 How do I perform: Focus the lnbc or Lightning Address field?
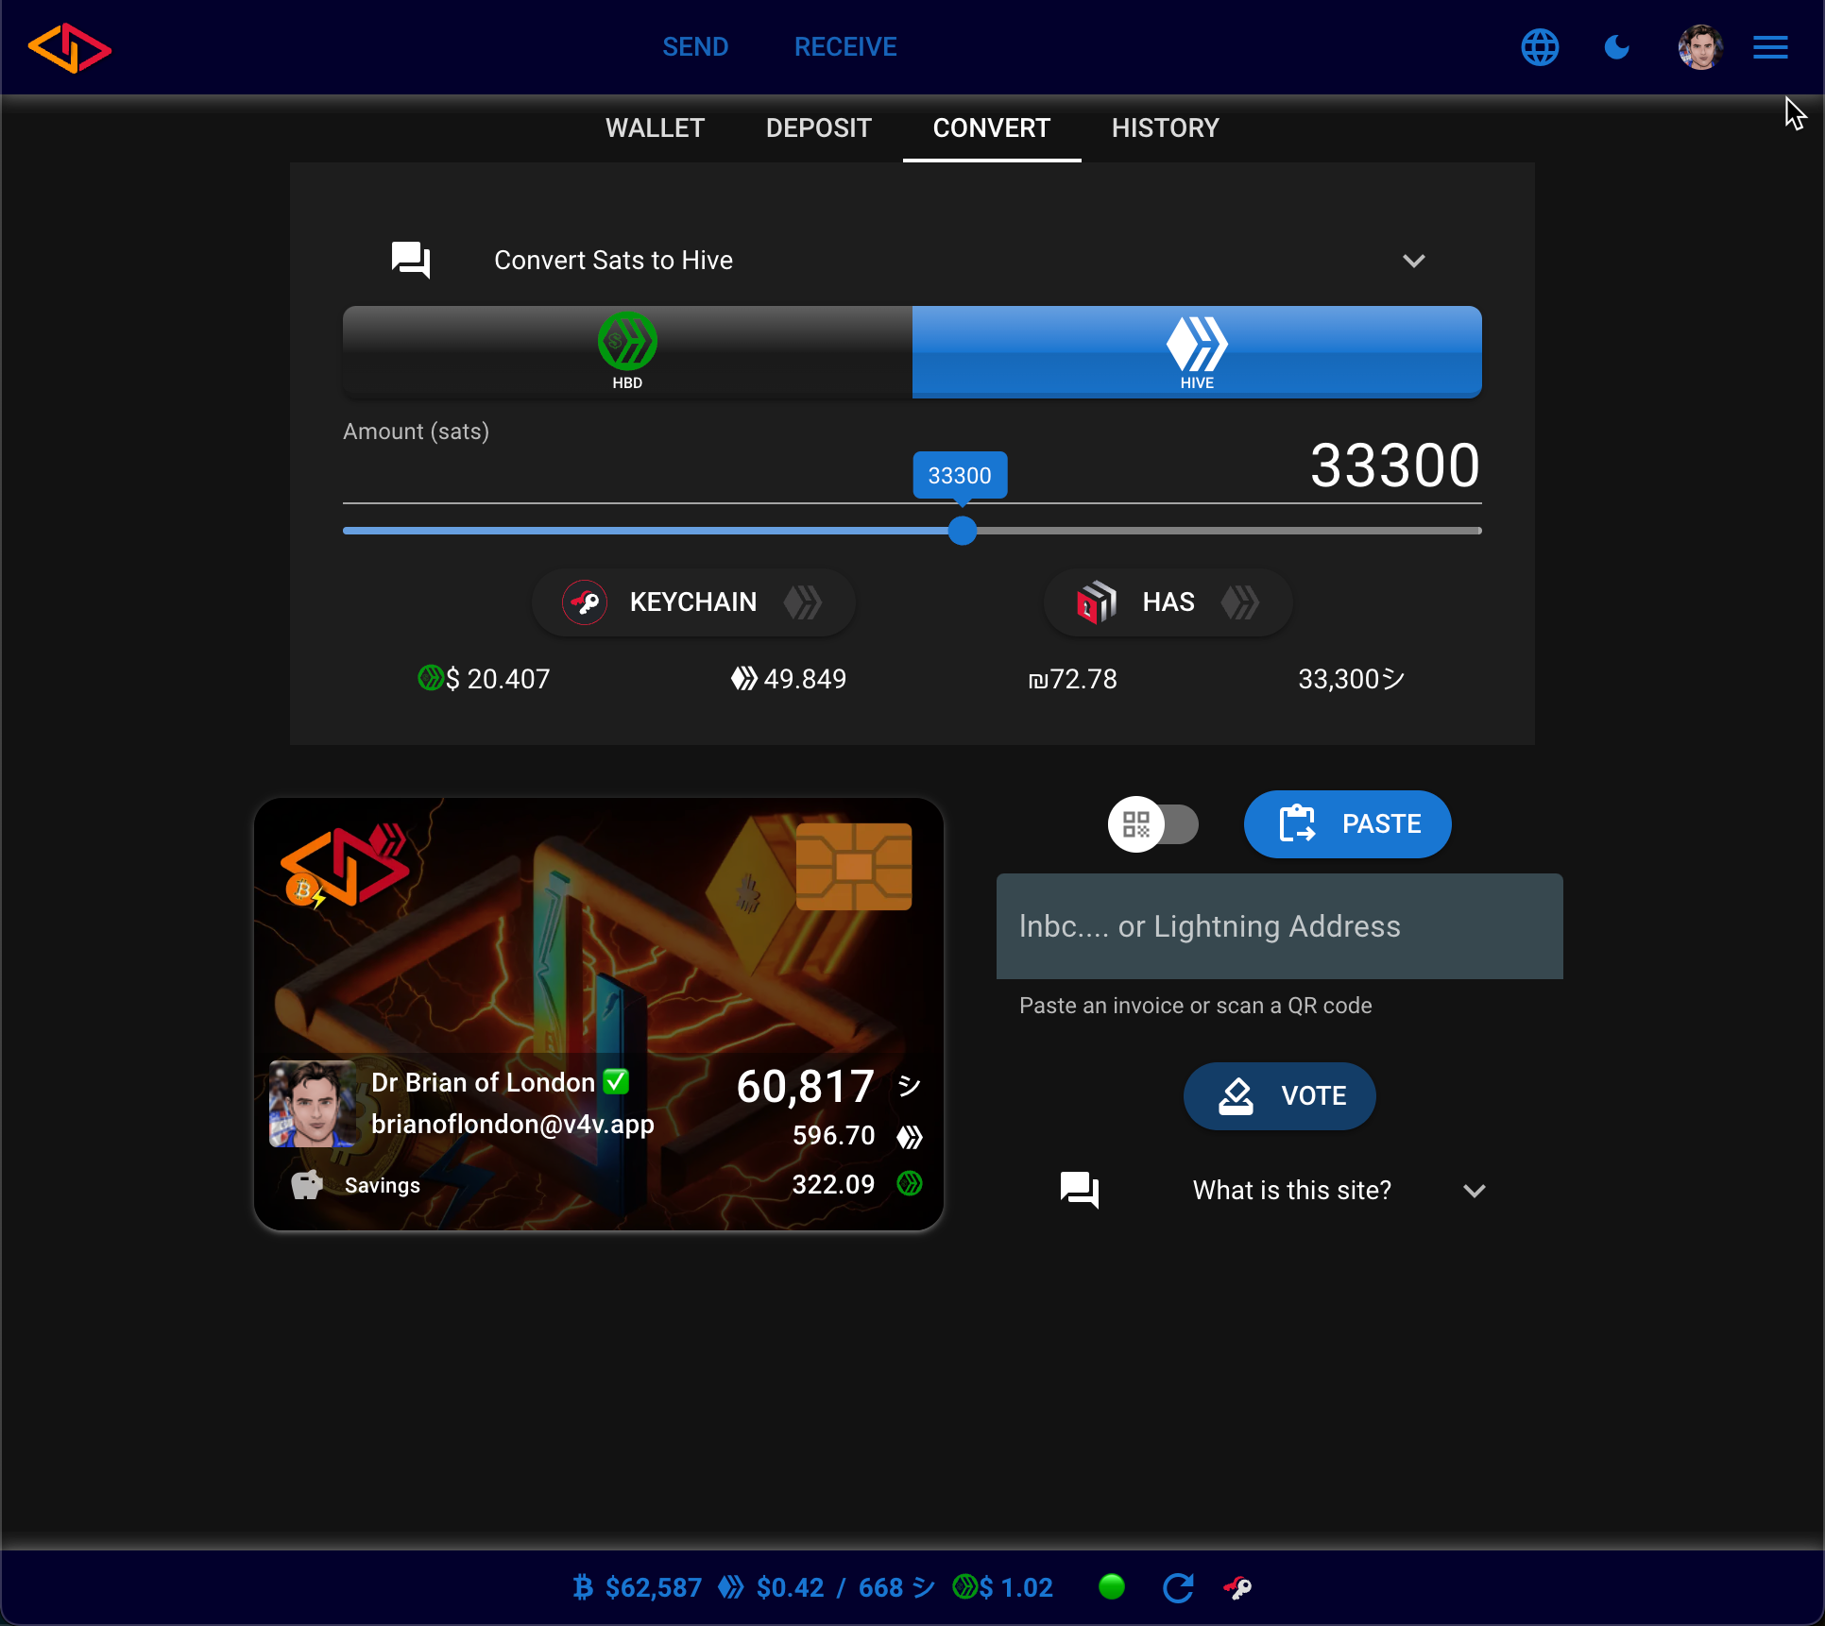pos(1280,926)
